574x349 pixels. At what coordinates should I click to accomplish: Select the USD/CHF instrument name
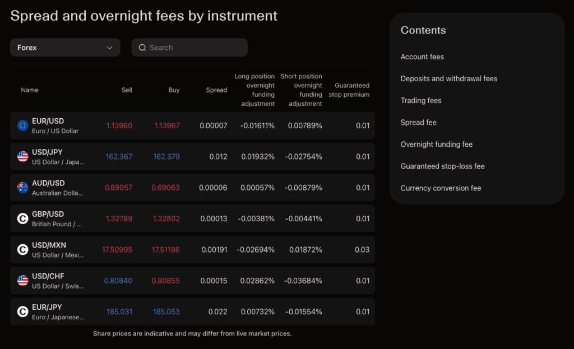(48, 276)
